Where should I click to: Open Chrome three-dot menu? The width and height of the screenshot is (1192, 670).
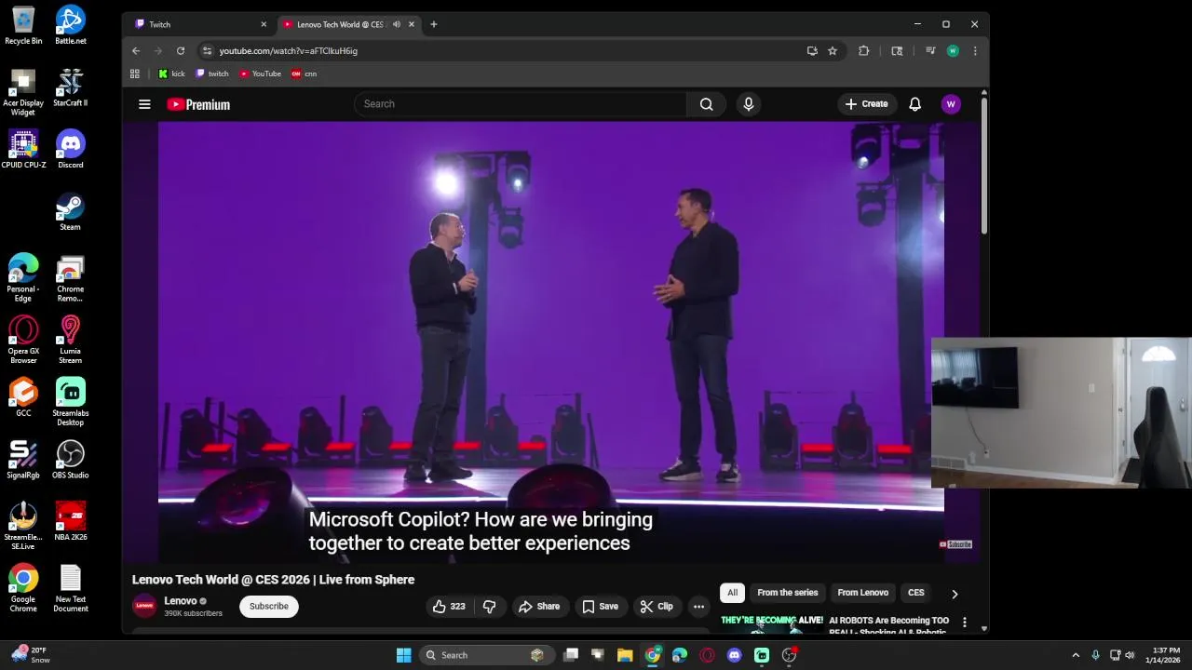tap(975, 51)
